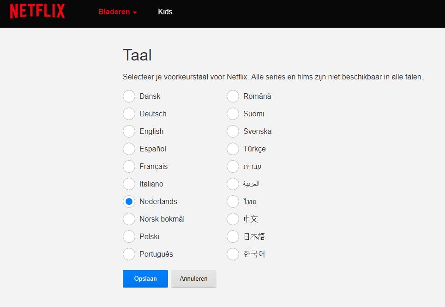Click the Annuleren button
Screen dimensions: 445x307
pyautogui.click(x=193, y=279)
